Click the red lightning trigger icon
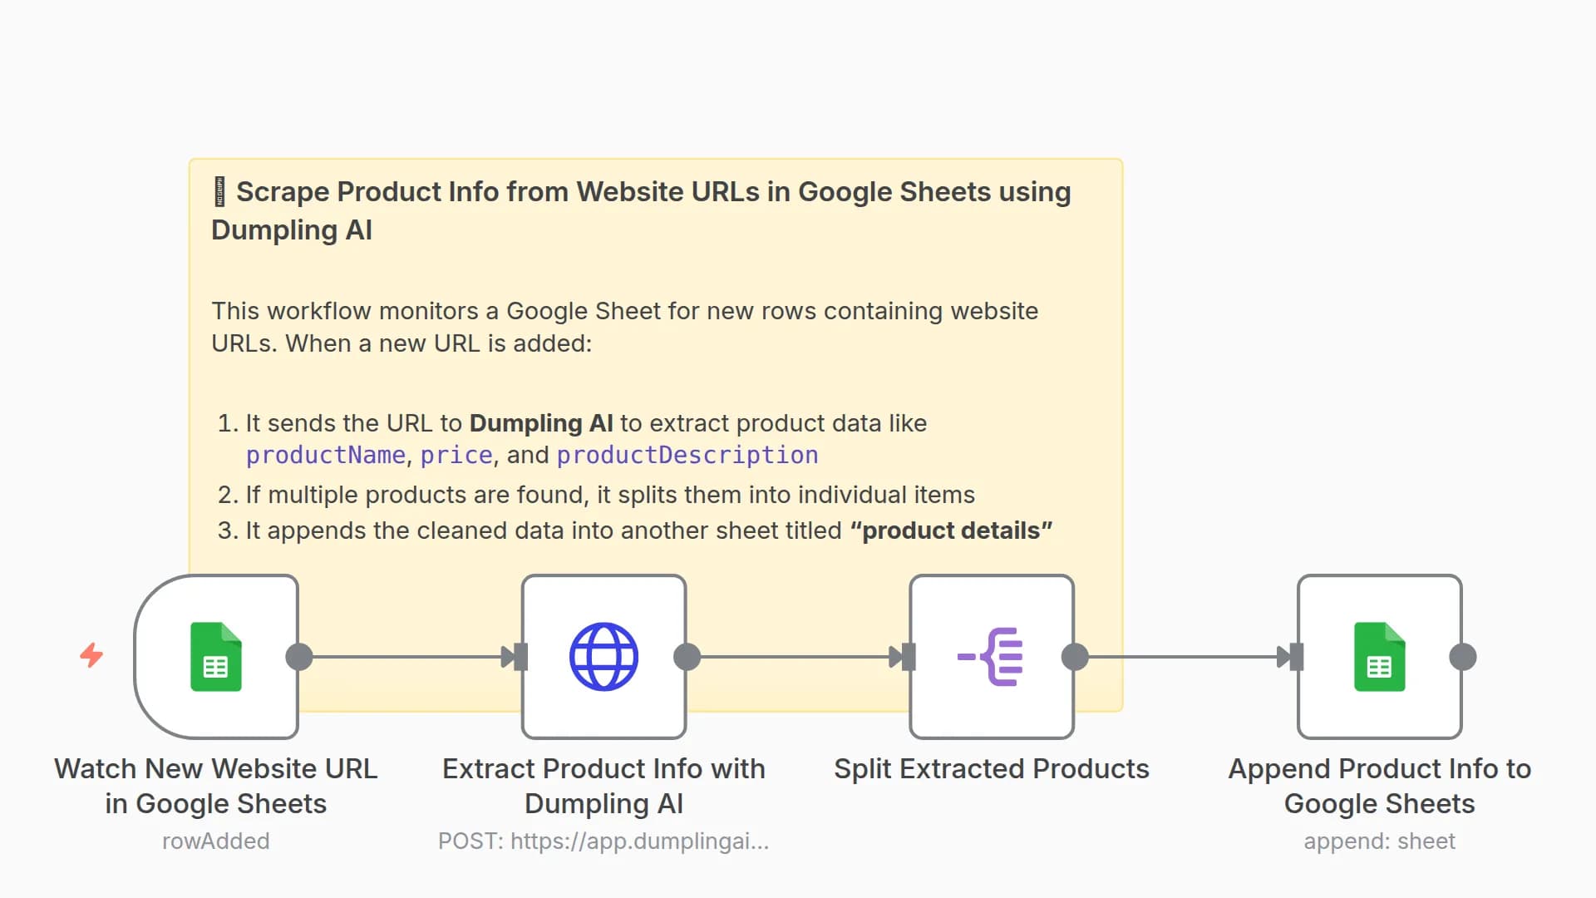This screenshot has height=898, width=1596. click(91, 655)
